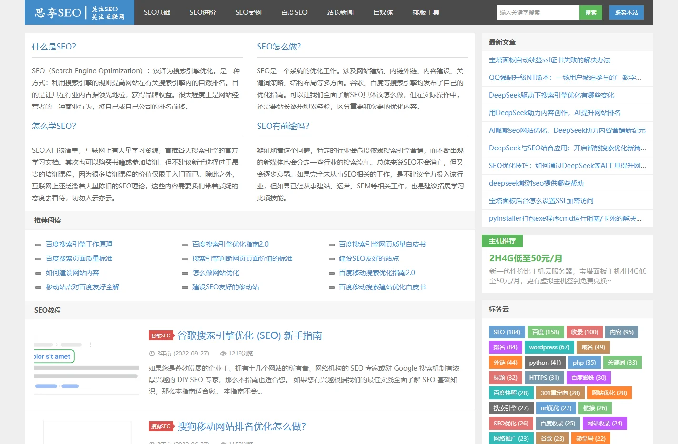Image resolution: width=678 pixels, height=444 pixels.
Task: Select the 百度 (158) tag
Action: coord(546,332)
